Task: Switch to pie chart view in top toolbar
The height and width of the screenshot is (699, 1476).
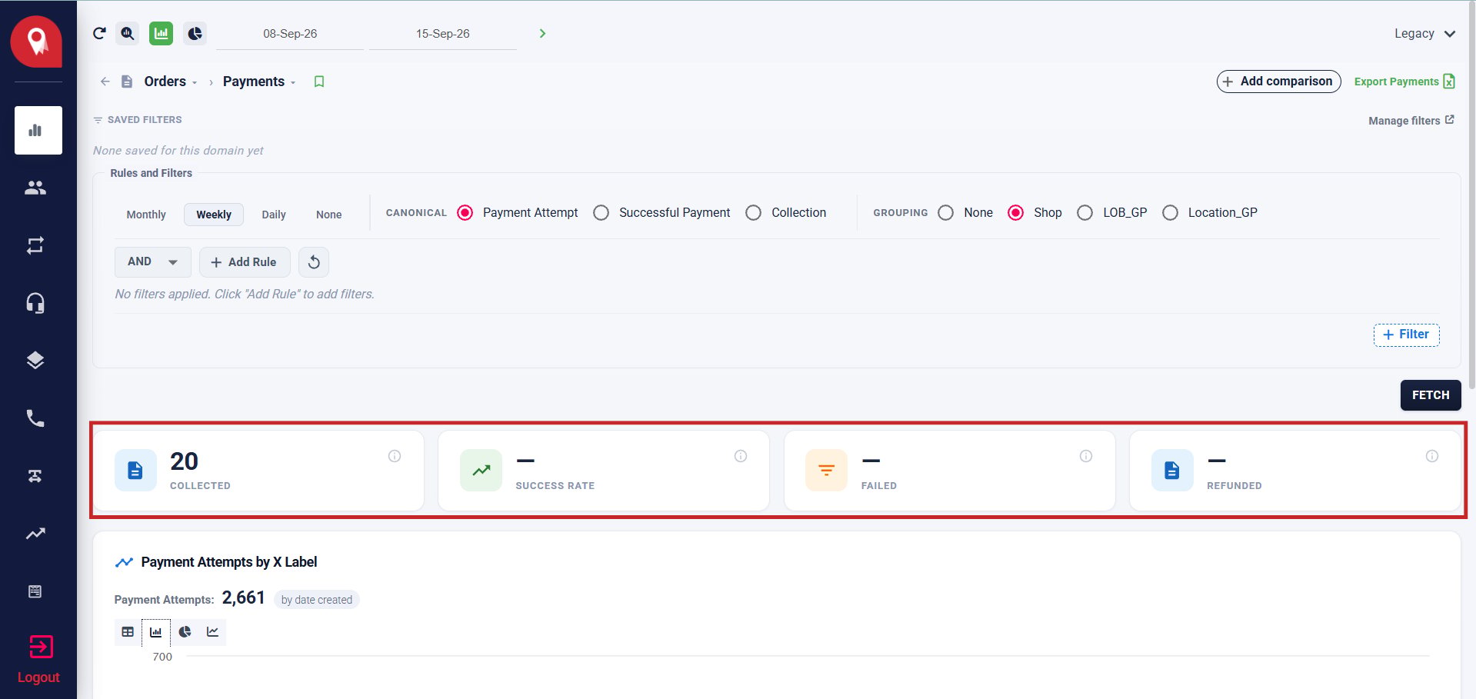Action: (x=195, y=33)
